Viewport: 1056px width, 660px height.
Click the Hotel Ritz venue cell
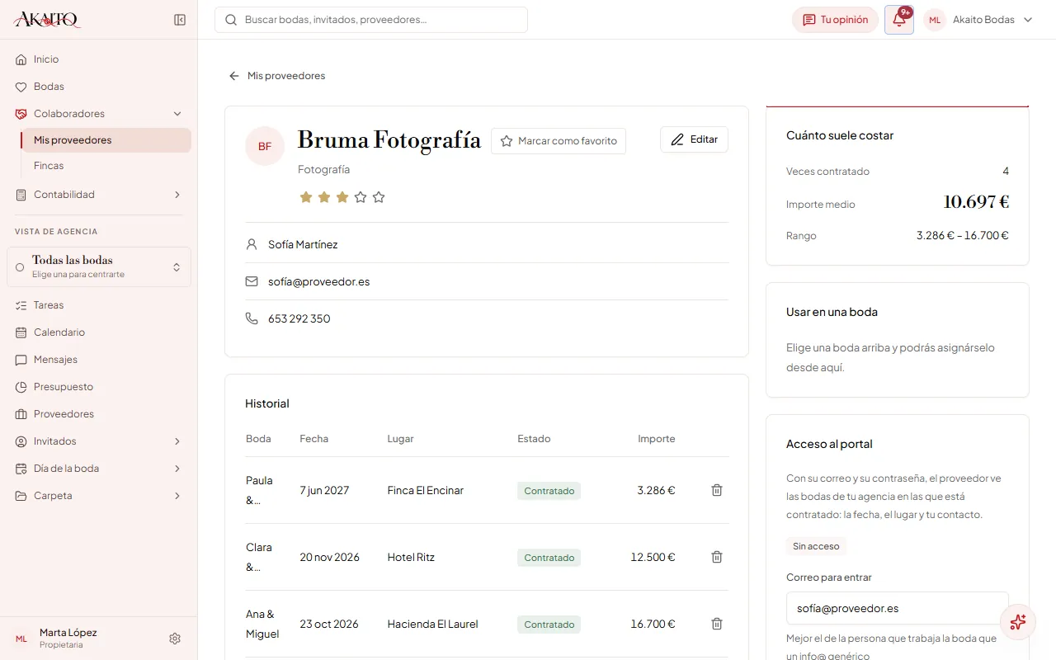point(411,557)
